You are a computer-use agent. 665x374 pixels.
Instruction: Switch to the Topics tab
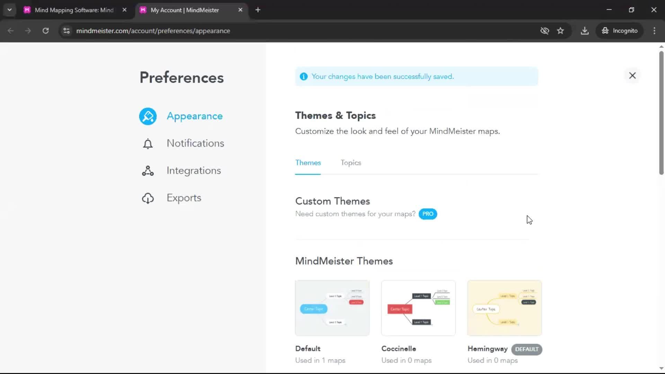tap(351, 163)
